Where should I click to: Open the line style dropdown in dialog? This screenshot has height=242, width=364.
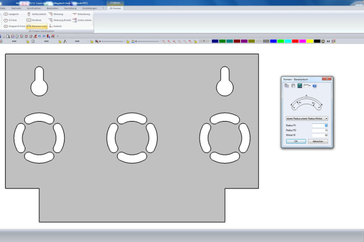point(307,86)
